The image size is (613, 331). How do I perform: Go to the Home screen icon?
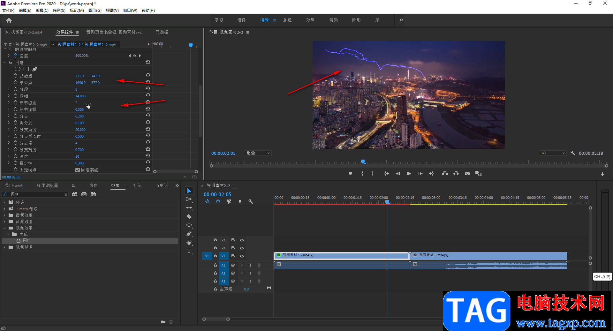pos(9,20)
